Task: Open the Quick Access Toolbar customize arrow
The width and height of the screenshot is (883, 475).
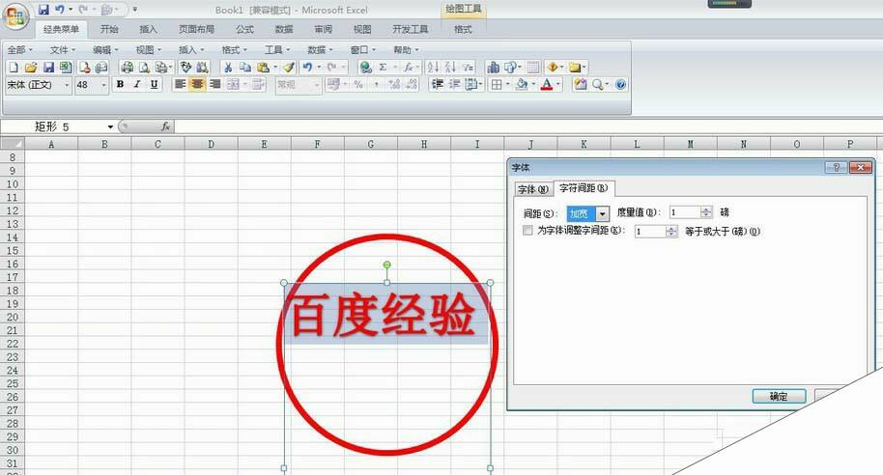Action: pos(134,10)
